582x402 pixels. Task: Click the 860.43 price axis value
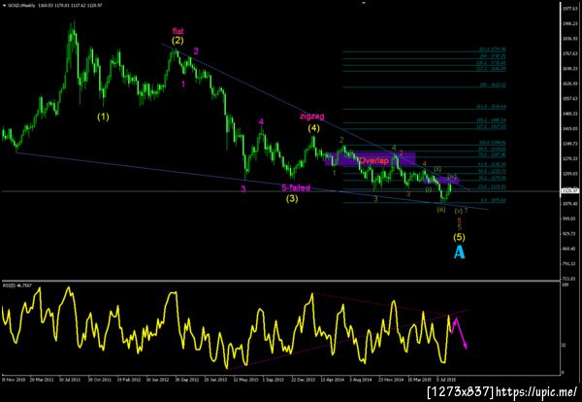coord(569,249)
